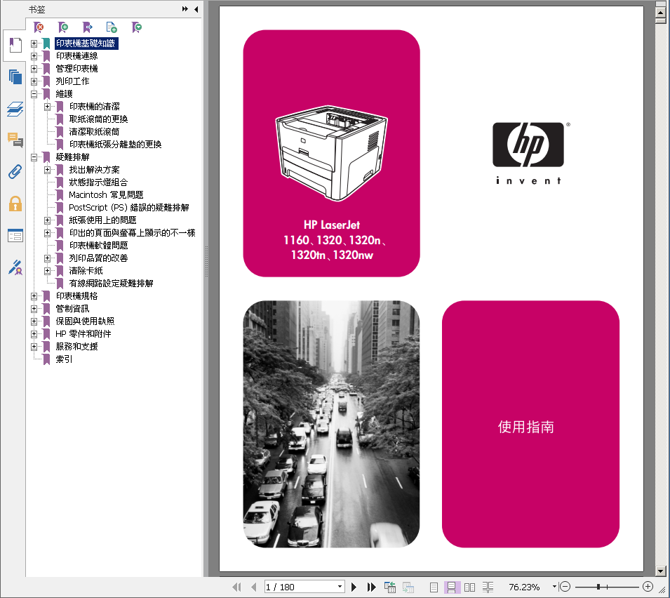Open the 服務和支援 bookmark
This screenshot has width=670, height=598.
coord(77,346)
